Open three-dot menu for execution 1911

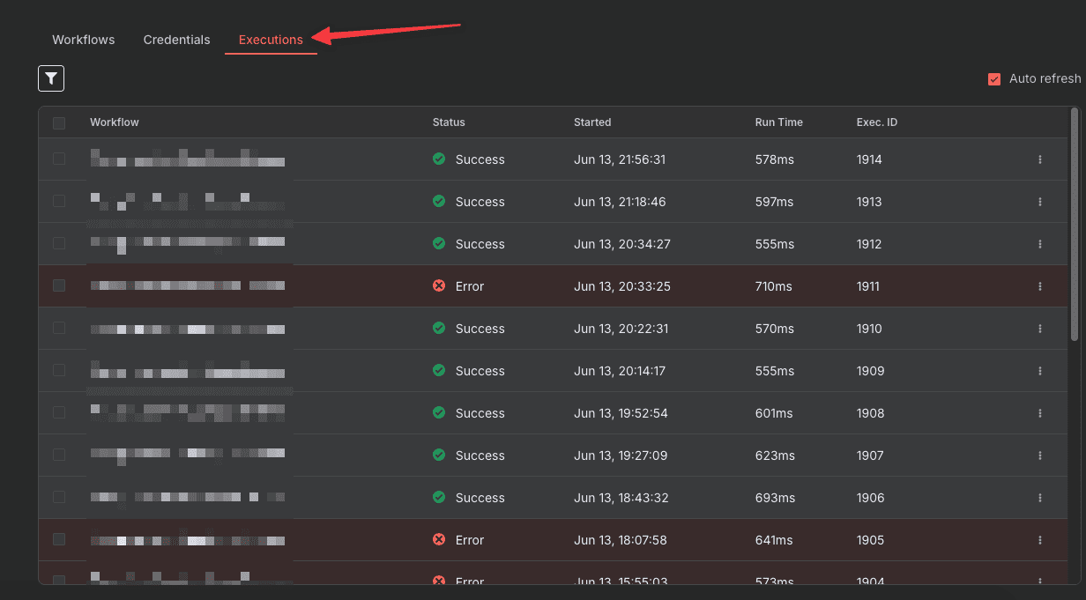tap(1040, 286)
